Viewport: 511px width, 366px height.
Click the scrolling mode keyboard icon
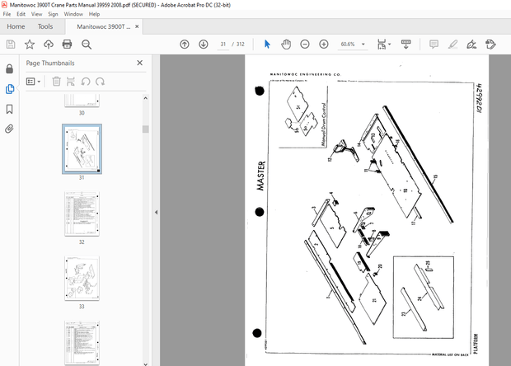[406, 45]
